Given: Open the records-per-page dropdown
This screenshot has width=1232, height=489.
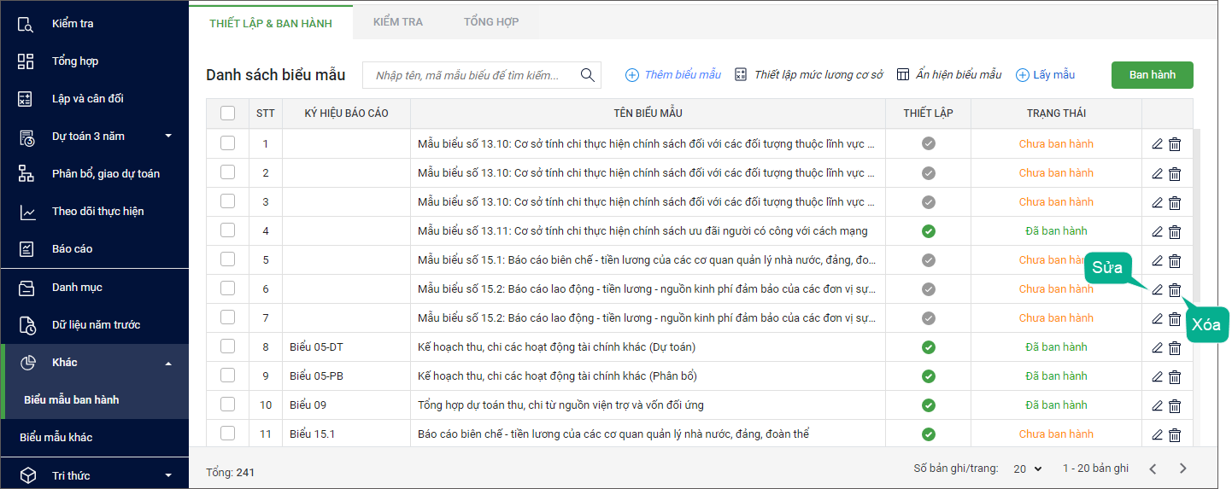Looking at the screenshot, I should click(x=1027, y=469).
